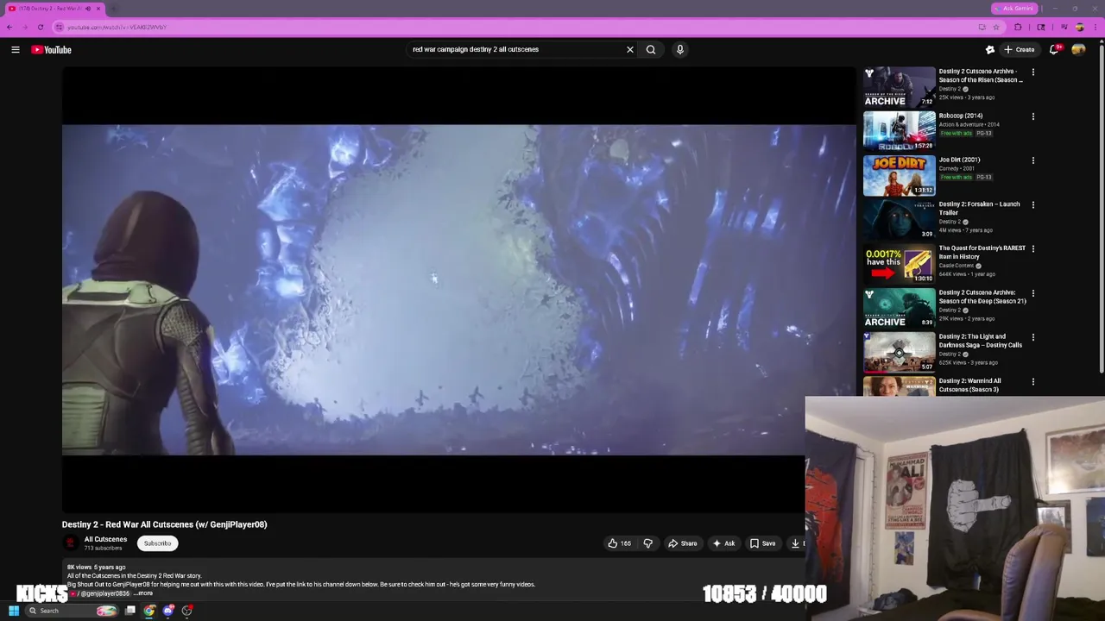The image size is (1105, 621).
Task: Run search with magnifier button
Action: (651, 50)
